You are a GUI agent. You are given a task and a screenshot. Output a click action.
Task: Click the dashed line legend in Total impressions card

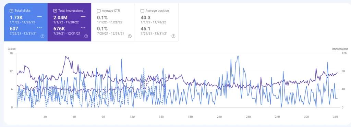(x=83, y=28)
